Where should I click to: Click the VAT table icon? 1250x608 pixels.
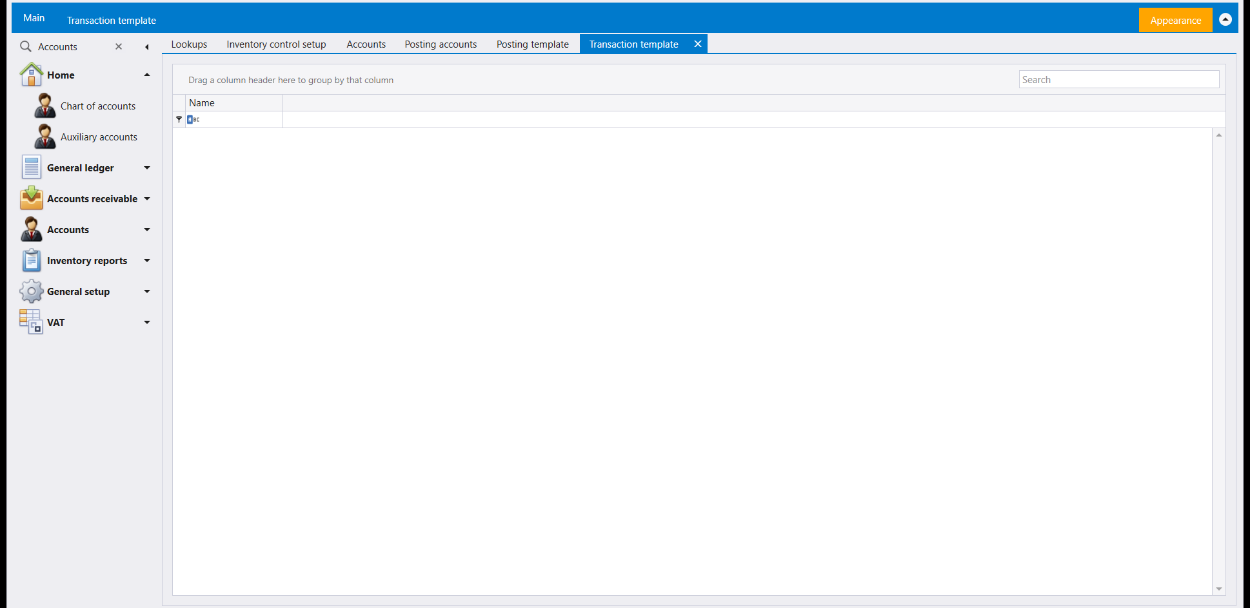click(31, 322)
